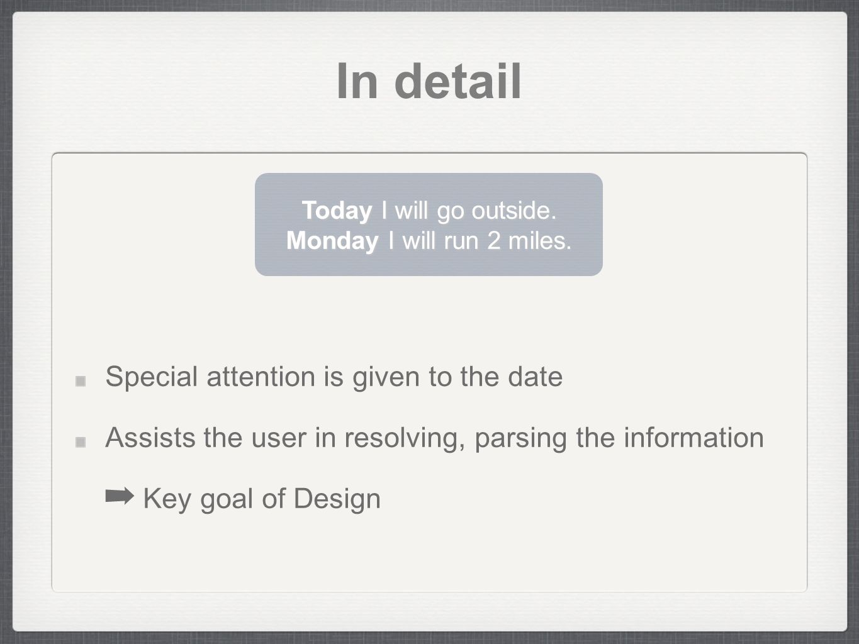Screen dimensions: 859x644
Task: Click 'Special attention is given to the date'
Action: click(334, 377)
